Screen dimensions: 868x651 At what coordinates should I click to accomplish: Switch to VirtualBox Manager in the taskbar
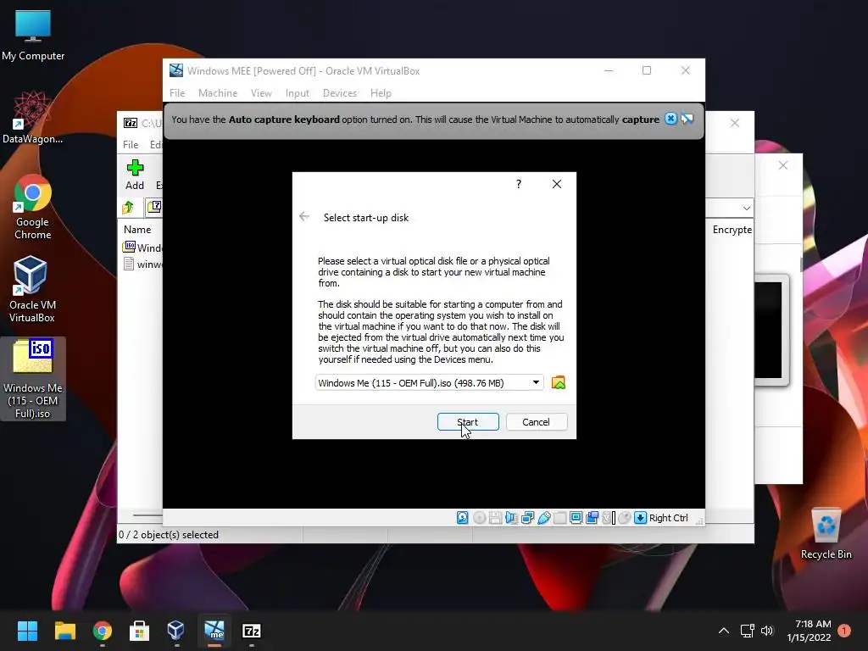tap(176, 631)
